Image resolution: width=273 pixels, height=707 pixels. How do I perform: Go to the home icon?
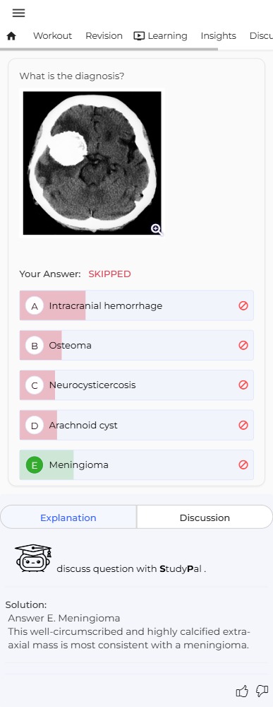pyautogui.click(x=11, y=36)
